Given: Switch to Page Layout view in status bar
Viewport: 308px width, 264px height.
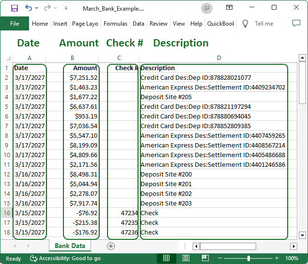Looking at the screenshot, I should [185, 258].
